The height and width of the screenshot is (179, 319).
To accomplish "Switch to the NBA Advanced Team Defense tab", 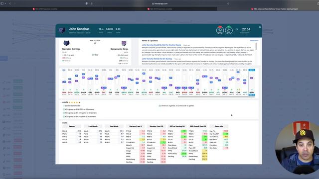I will click(x=275, y=9).
